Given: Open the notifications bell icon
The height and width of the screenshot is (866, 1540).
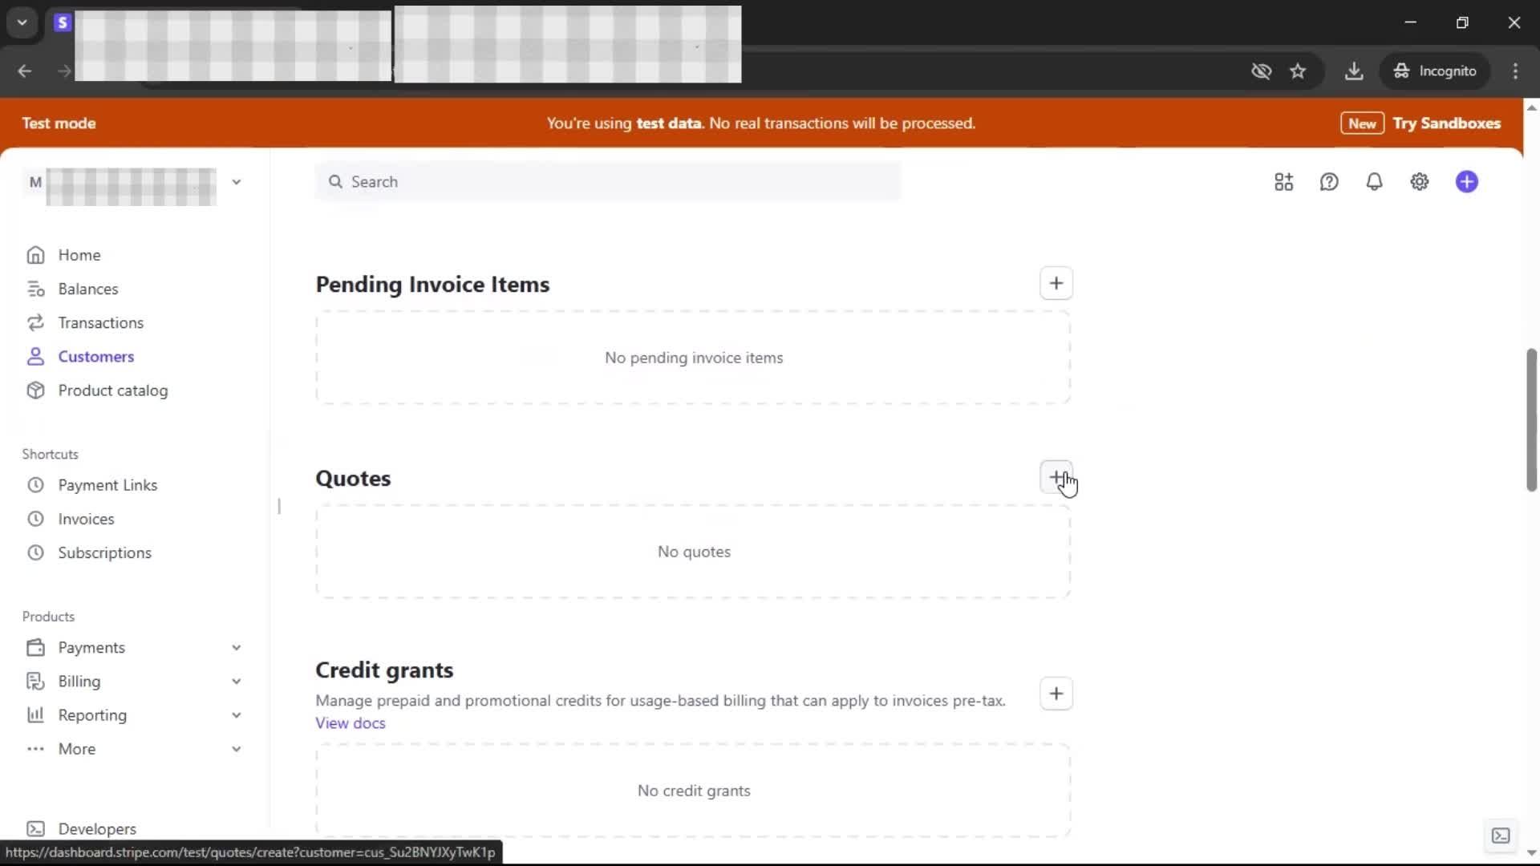Looking at the screenshot, I should coord(1374,182).
